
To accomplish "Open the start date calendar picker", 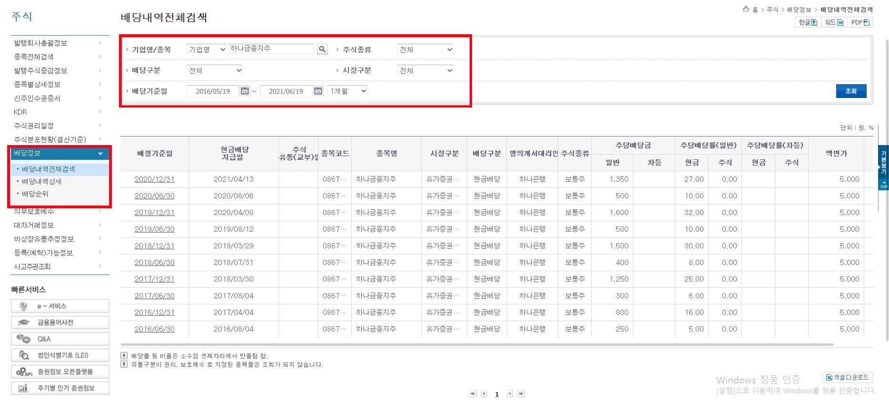I will tap(245, 91).
